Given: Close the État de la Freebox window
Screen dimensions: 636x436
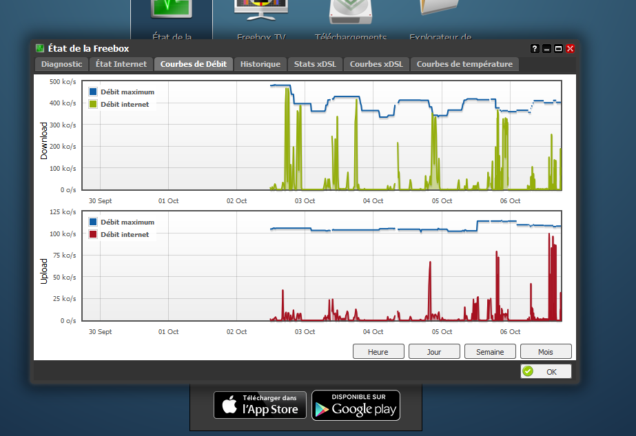Looking at the screenshot, I should pyautogui.click(x=571, y=49).
